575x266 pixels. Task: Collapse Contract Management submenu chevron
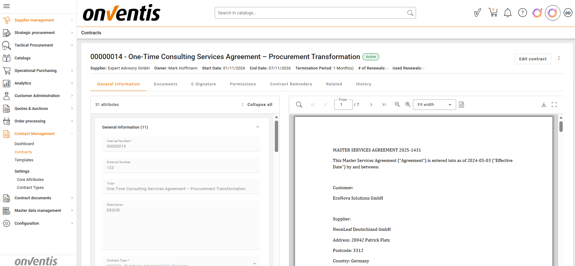pyautogui.click(x=72, y=134)
